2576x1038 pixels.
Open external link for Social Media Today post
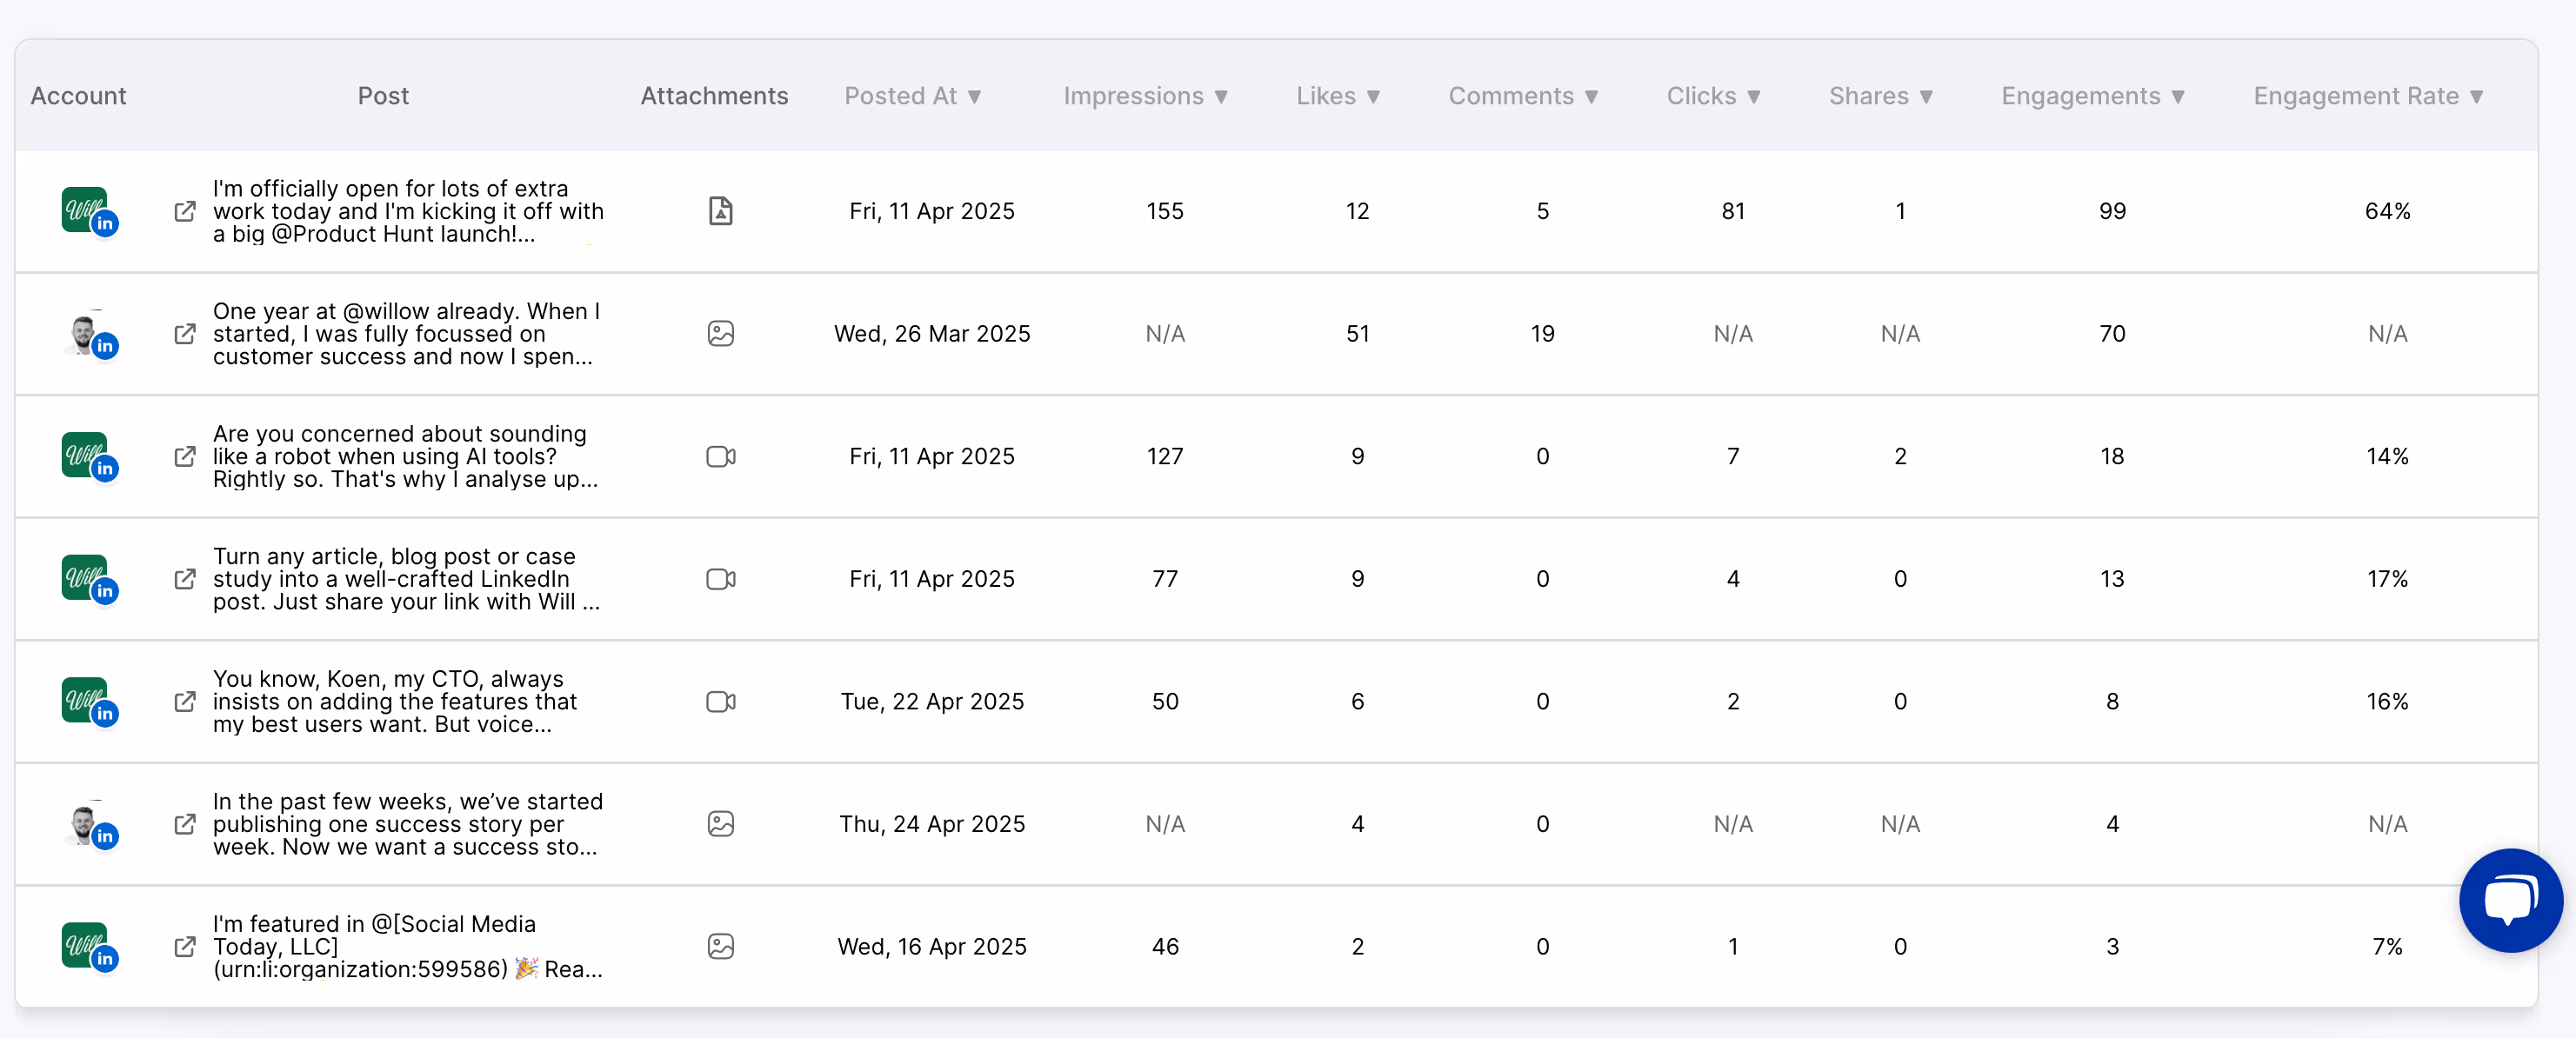point(185,946)
